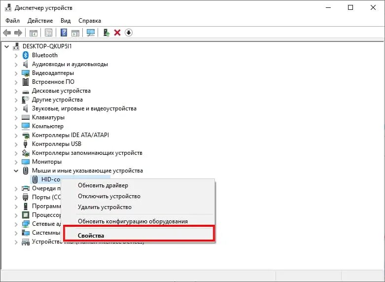Image resolution: width=385 pixels, height=282 pixels.
Task: Click the Контроллеры USB plug icon
Action: coord(25,144)
